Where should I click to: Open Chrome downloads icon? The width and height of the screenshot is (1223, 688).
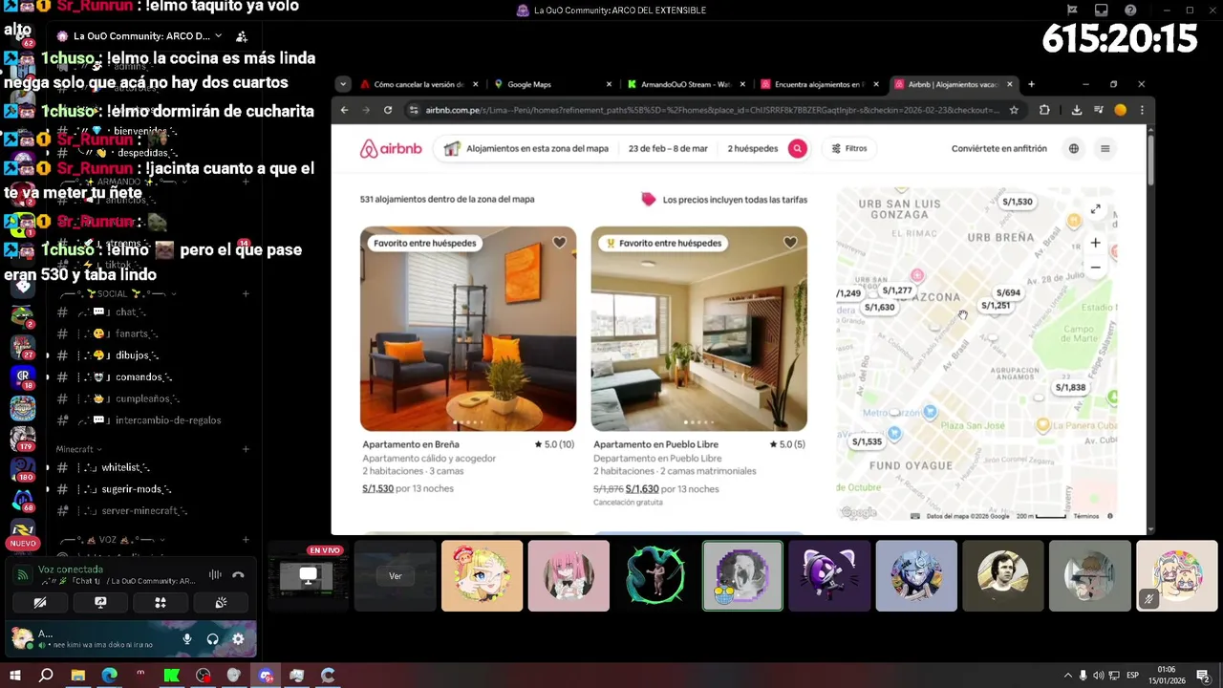pyautogui.click(x=1077, y=110)
